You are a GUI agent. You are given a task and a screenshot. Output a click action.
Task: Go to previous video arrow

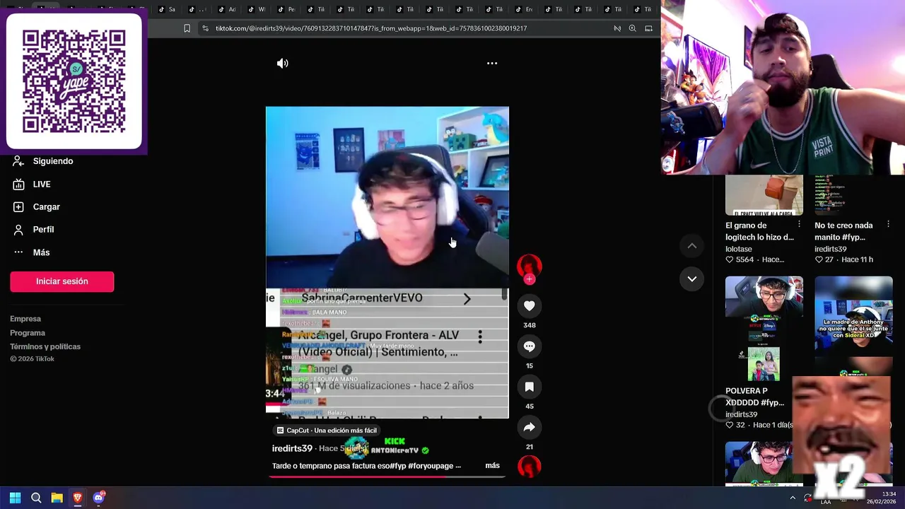[692, 246]
